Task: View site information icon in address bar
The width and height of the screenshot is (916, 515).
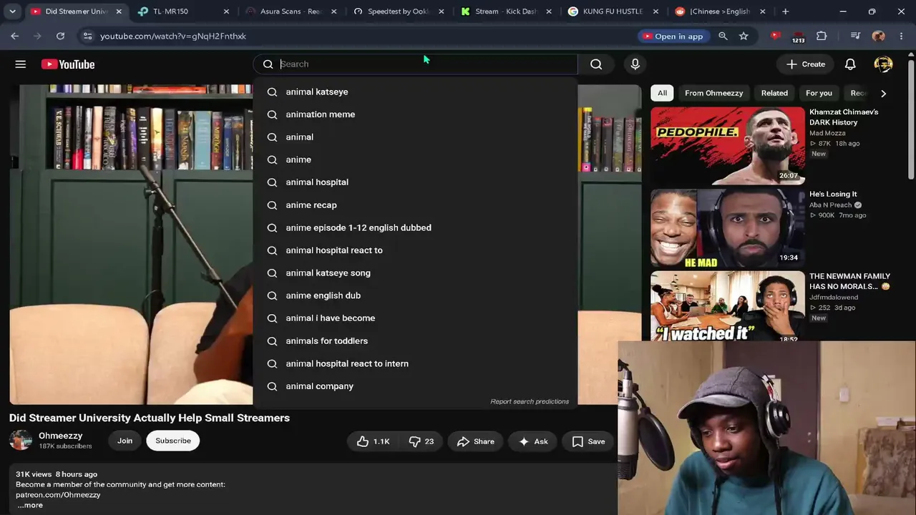Action: (x=87, y=36)
